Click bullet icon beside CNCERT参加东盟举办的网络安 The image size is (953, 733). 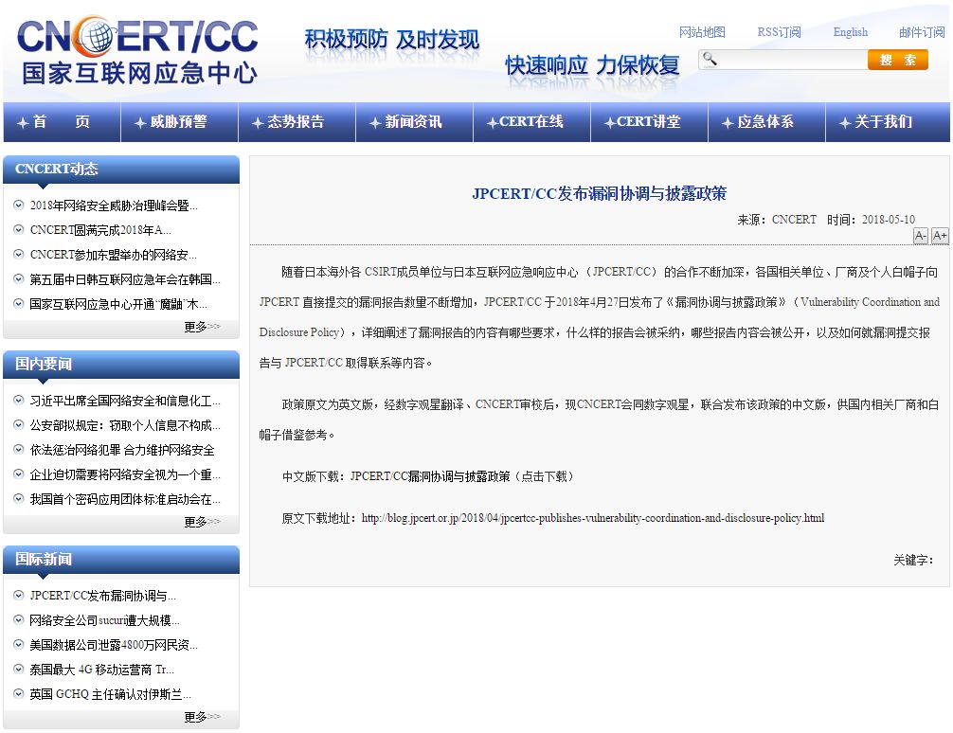(19, 254)
